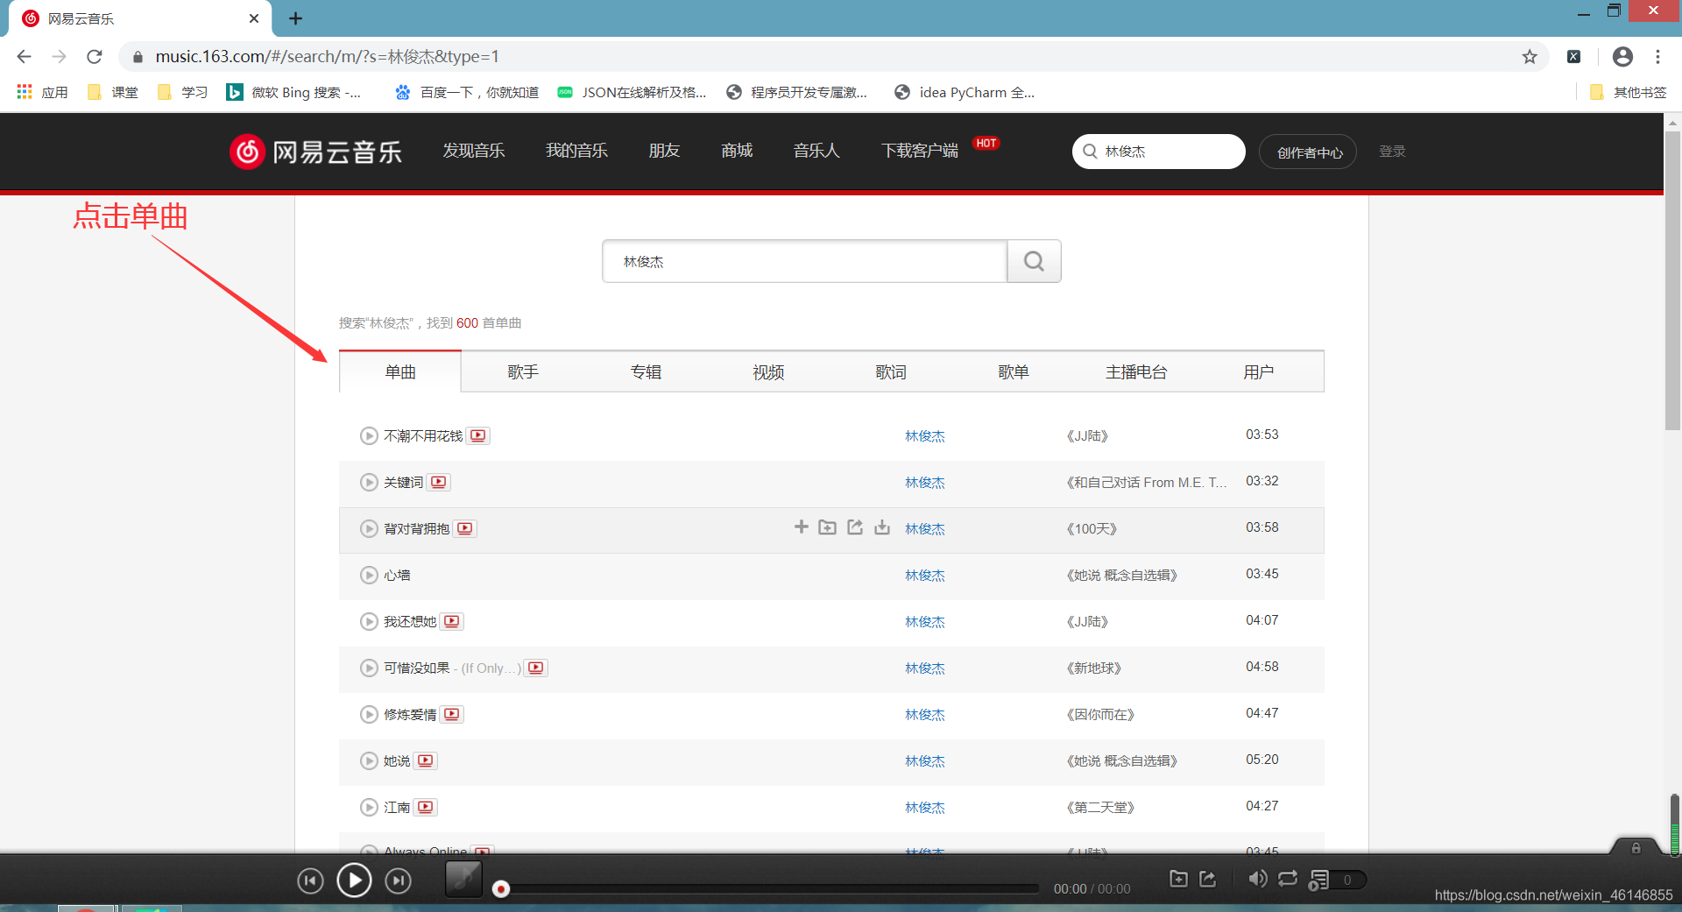1682x912 pixels.
Task: Open a new browser tab
Action: 295,18
